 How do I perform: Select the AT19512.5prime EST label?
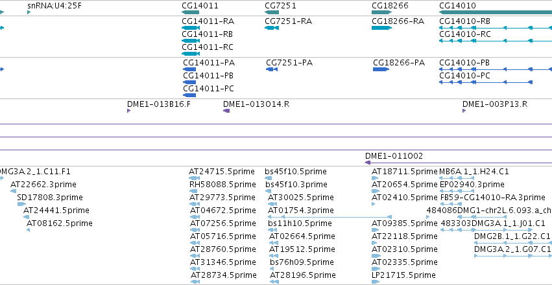coord(302,249)
